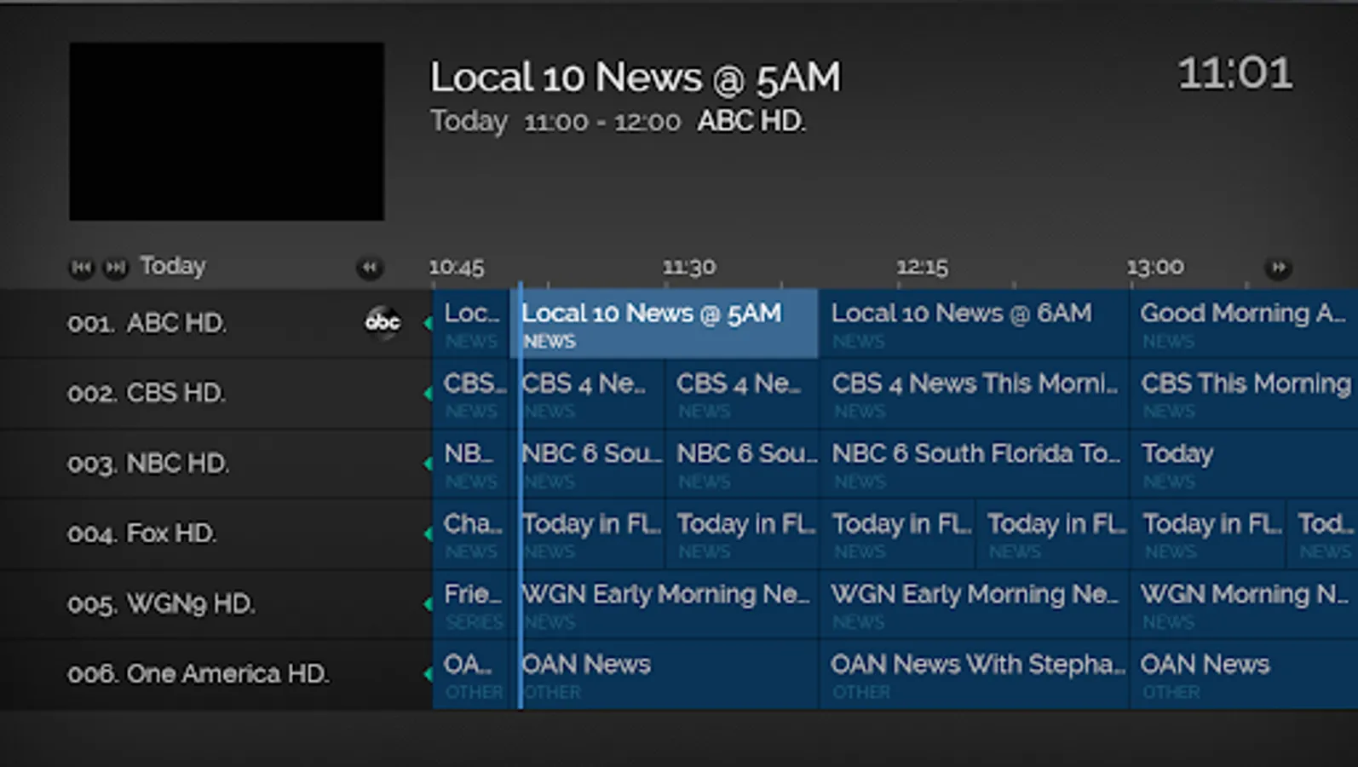
Task: Click green earlier-programs arrow on Fox HD row
Action: coord(428,533)
